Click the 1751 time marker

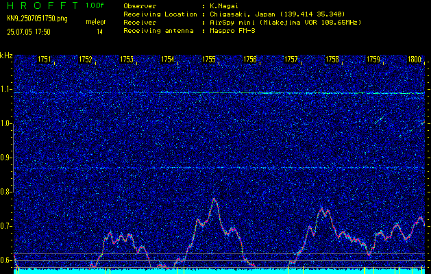click(45, 59)
